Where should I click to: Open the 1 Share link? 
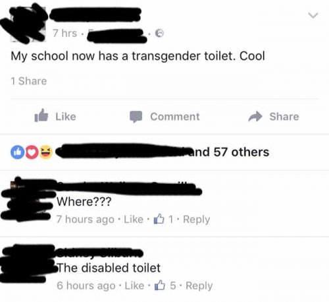coord(29,81)
